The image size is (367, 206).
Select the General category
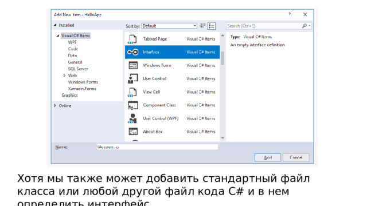pos(75,62)
